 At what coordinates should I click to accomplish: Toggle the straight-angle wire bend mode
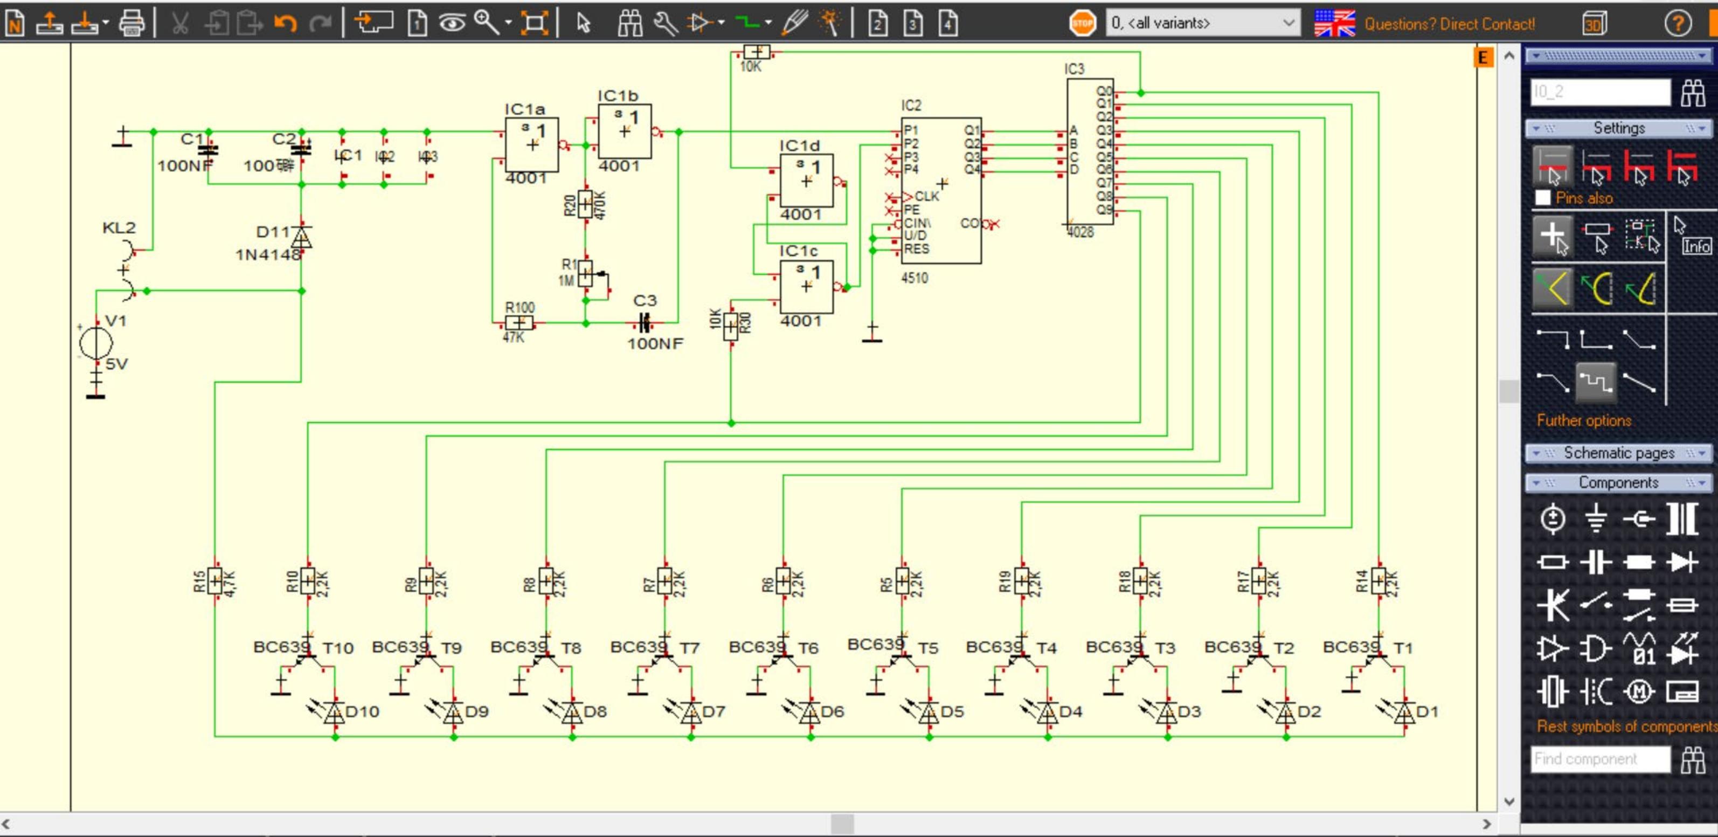point(1553,288)
